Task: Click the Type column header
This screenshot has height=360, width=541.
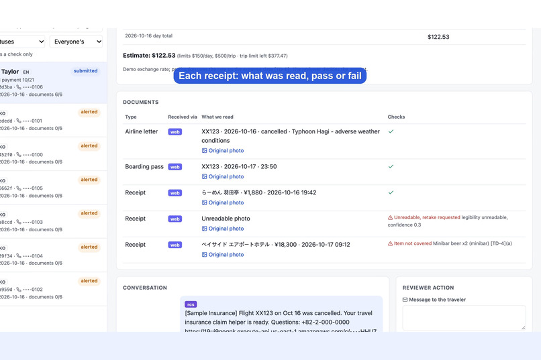Action: tap(131, 117)
